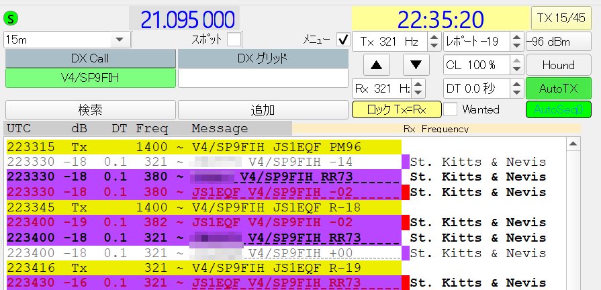This screenshot has height=290, width=601.
Task: Select the 223330 row with V4/SP9FIH -14
Action: coord(204,162)
